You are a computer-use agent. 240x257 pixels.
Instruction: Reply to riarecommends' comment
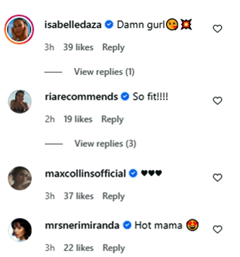(112, 119)
